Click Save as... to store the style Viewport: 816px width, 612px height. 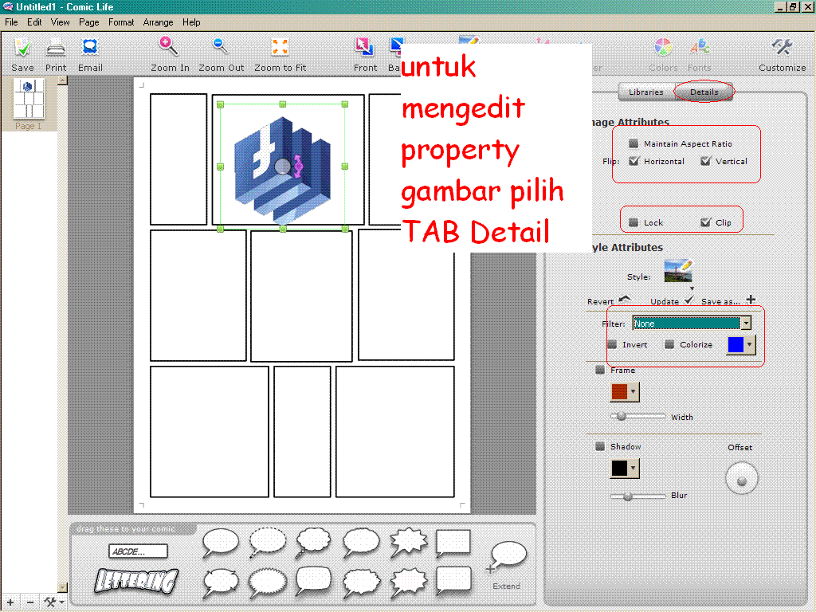(728, 300)
